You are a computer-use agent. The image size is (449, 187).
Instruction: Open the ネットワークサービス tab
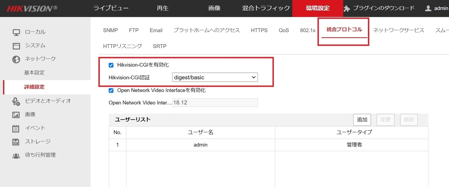click(399, 30)
